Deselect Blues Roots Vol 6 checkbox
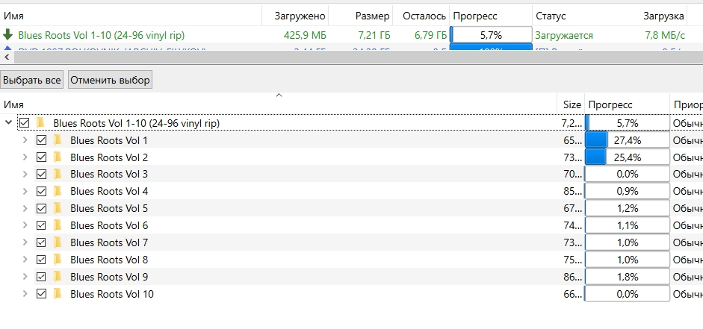This screenshot has width=703, height=329. click(41, 225)
